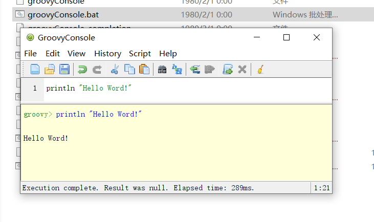
Task: Open the Edit menu
Action: (53, 54)
